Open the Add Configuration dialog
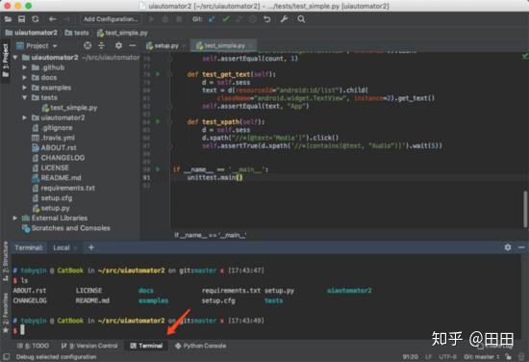This screenshot has height=362, width=529. click(x=111, y=19)
